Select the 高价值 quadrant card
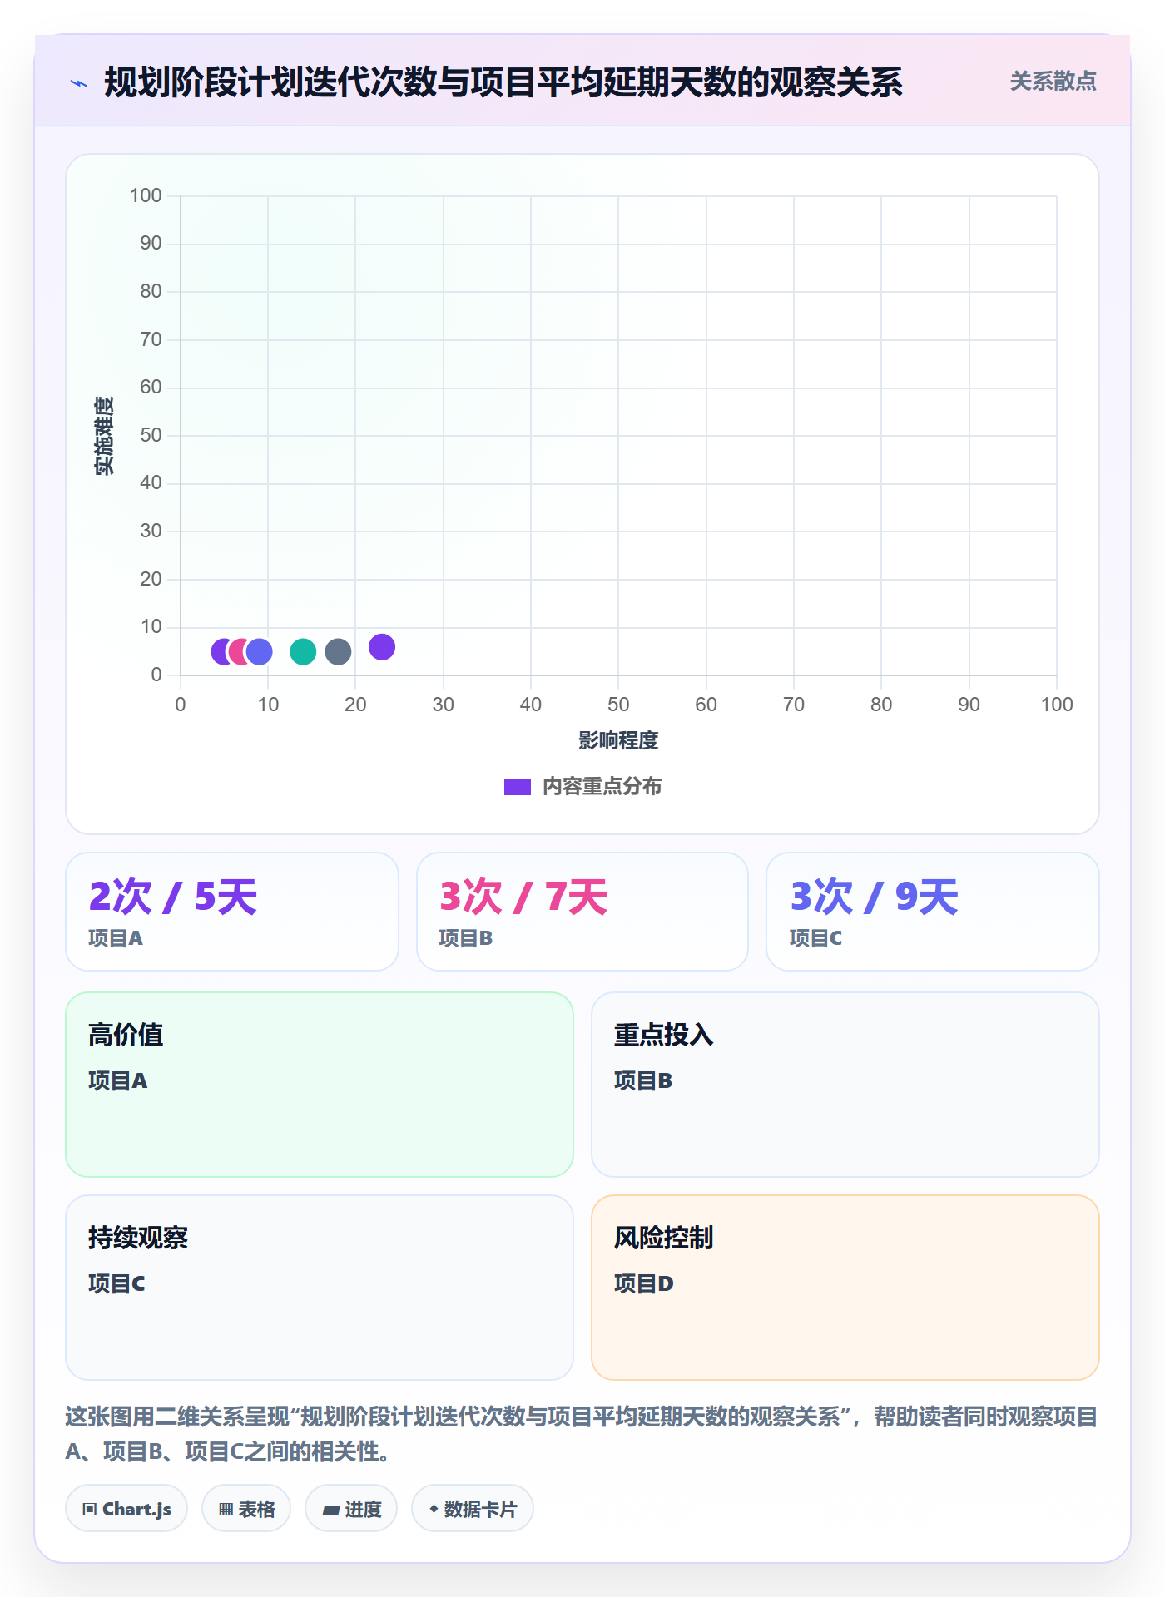The height and width of the screenshot is (1597, 1165). (x=320, y=1085)
